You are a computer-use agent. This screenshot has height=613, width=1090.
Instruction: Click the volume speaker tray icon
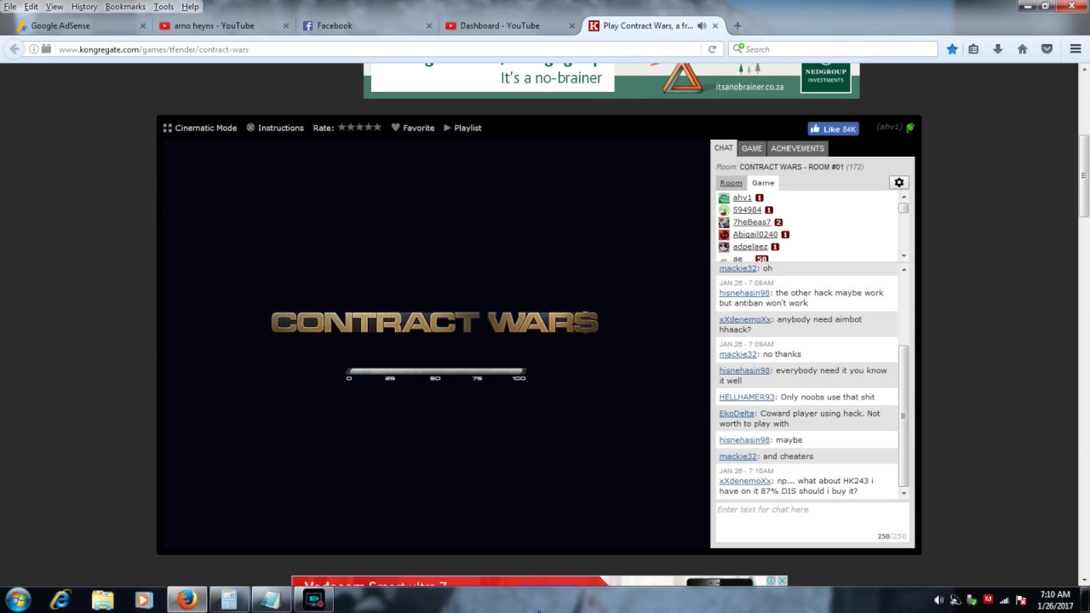click(939, 600)
